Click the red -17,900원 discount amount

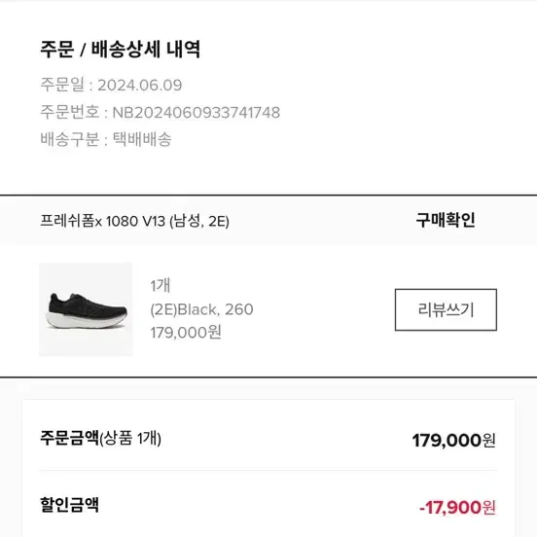(457, 507)
